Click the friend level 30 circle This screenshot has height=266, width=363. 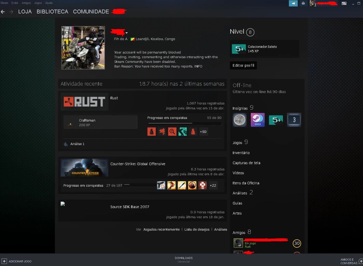point(297,243)
